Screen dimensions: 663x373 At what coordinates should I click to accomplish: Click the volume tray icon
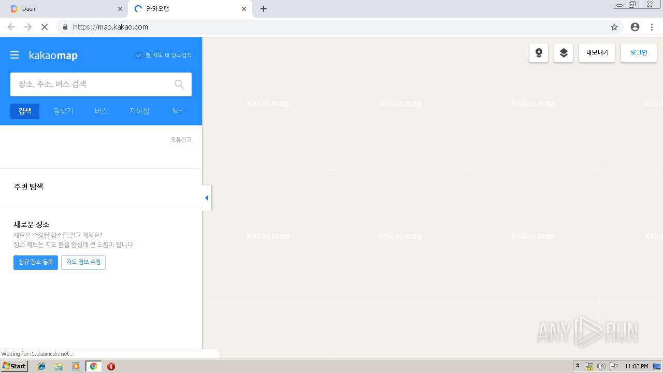[x=601, y=366]
